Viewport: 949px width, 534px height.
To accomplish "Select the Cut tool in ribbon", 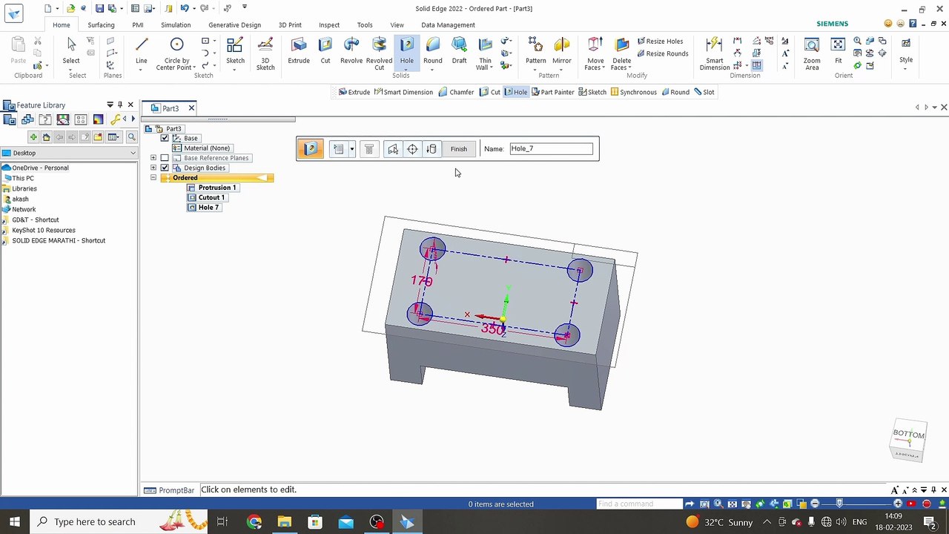I will [x=325, y=50].
